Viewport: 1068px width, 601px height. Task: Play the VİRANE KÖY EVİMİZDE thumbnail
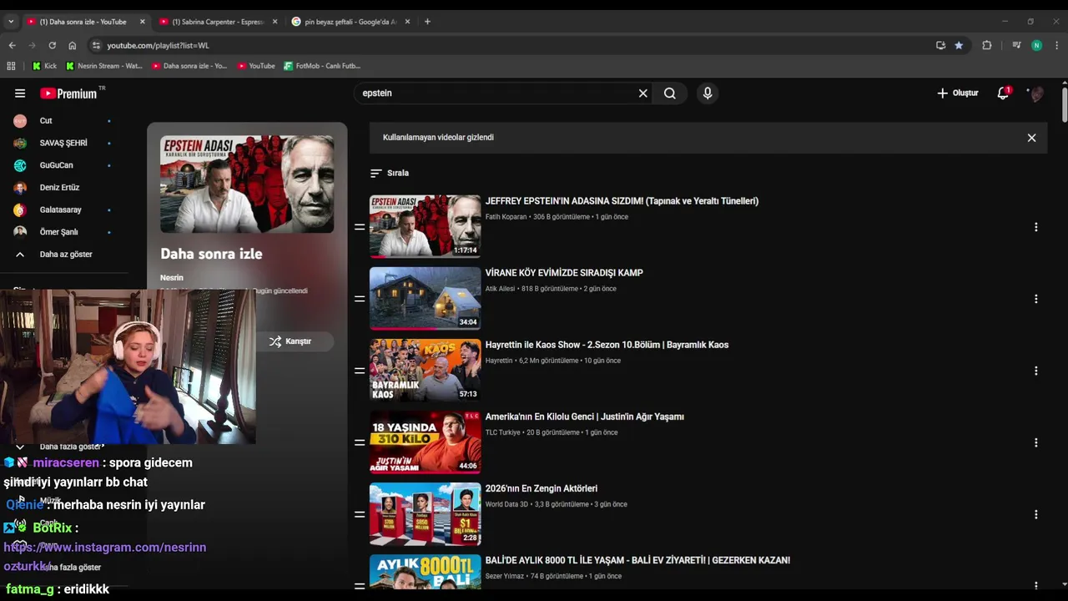[x=425, y=298]
